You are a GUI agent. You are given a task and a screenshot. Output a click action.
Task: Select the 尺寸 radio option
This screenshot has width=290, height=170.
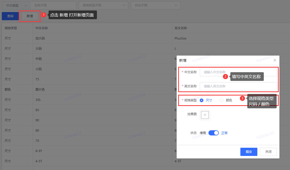[x=206, y=100]
